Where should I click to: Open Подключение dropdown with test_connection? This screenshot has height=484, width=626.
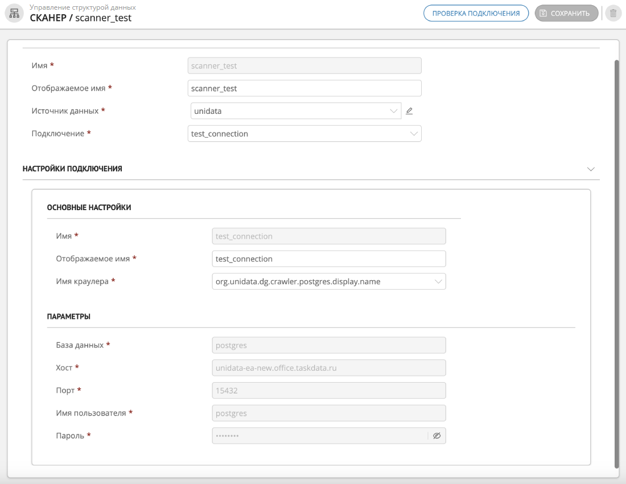tap(304, 134)
